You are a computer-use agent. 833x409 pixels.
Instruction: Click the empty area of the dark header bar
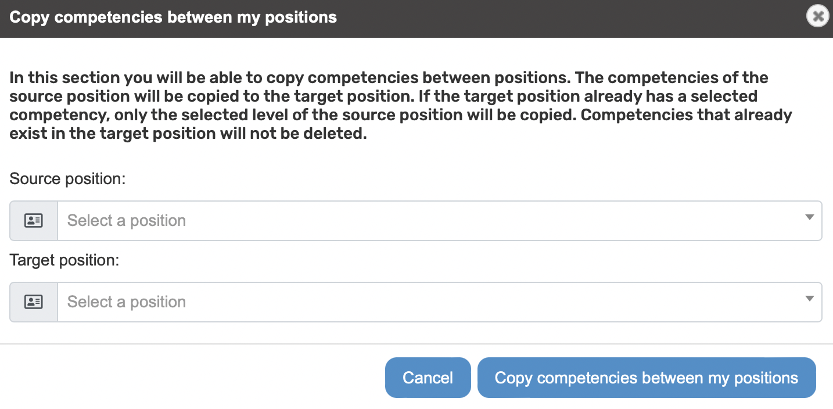[569, 17]
